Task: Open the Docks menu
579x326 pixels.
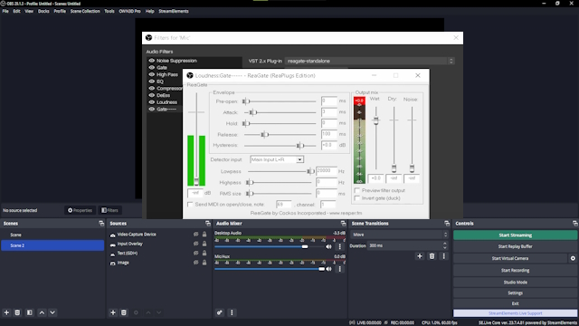Action: coord(43,11)
